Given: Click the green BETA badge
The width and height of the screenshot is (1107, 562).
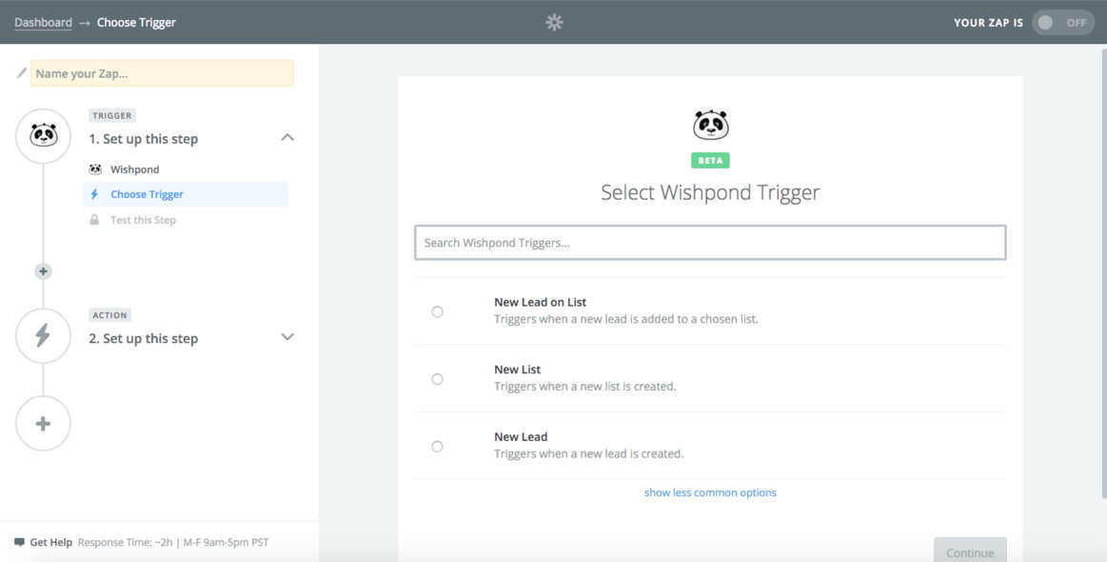Looking at the screenshot, I should pyautogui.click(x=710, y=160).
